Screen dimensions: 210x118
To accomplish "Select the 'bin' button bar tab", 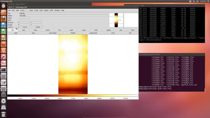I will click(60, 30).
